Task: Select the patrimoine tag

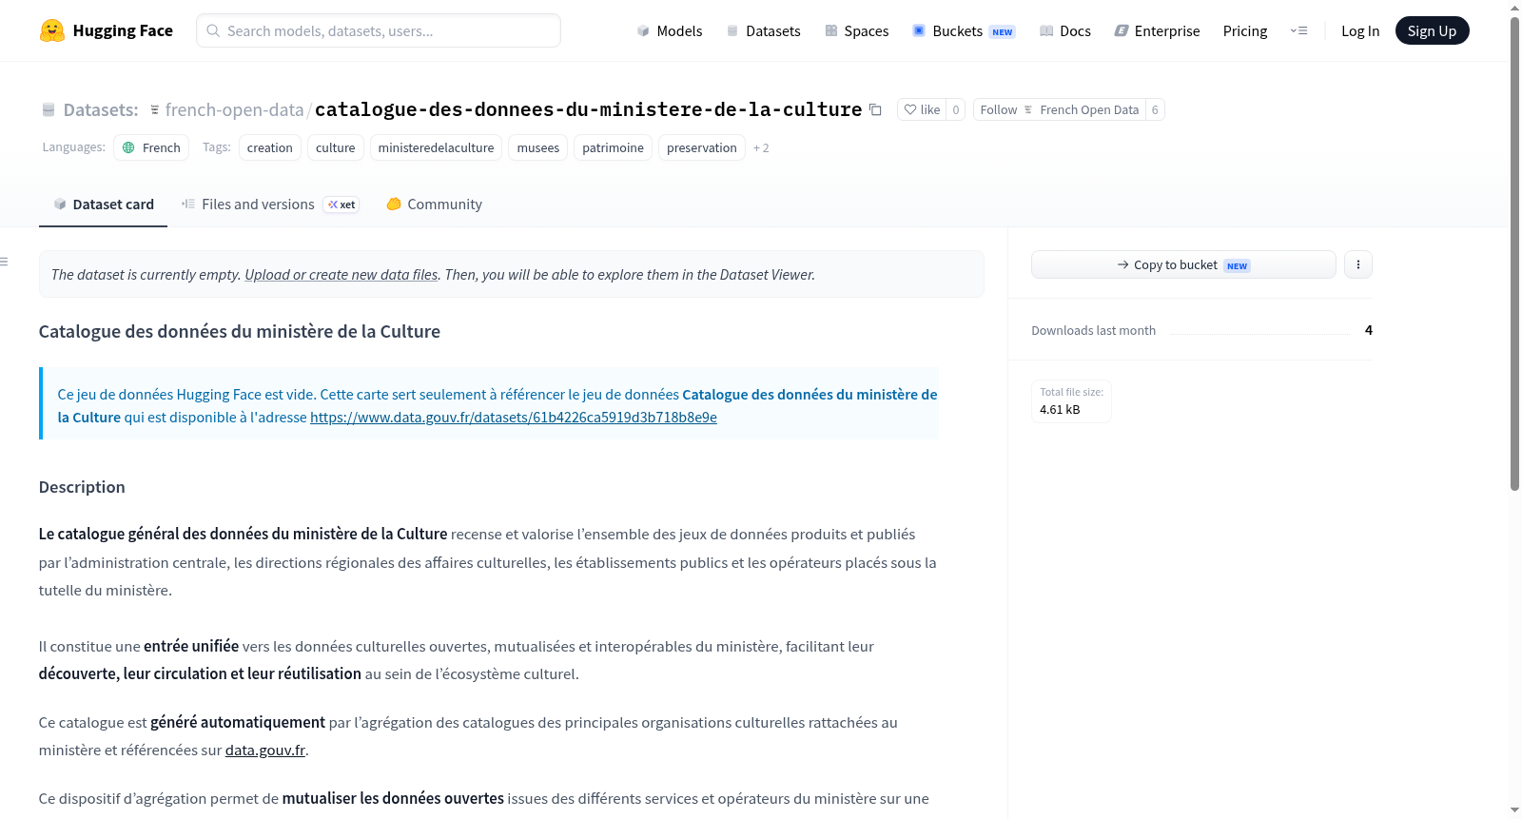Action: (x=614, y=147)
